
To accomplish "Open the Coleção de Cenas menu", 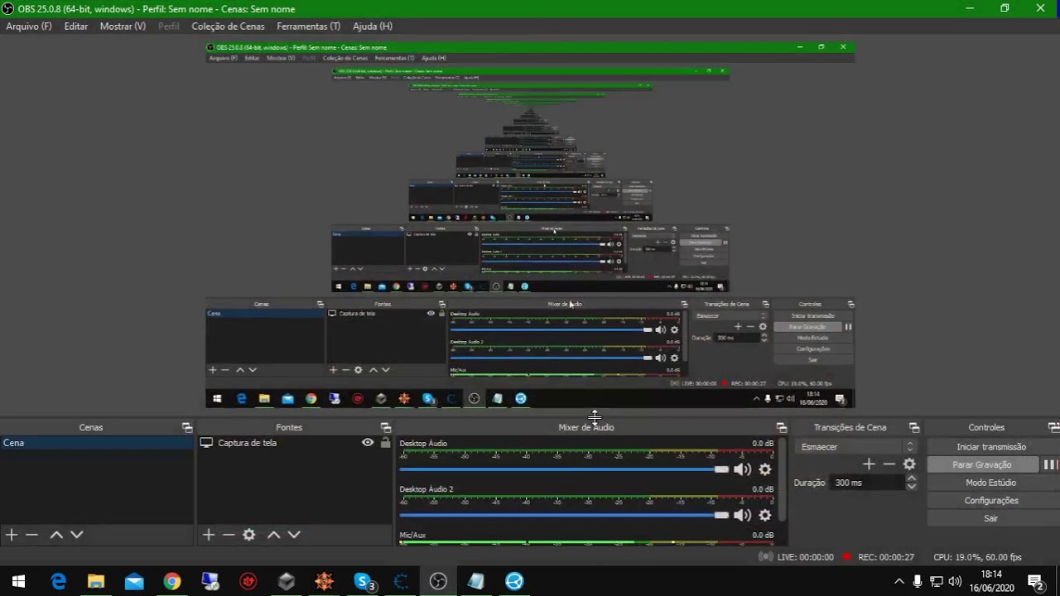I will click(x=228, y=26).
